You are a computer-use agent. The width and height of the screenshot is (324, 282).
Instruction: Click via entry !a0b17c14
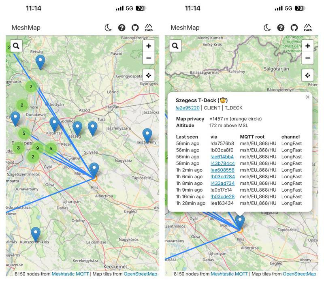[x=221, y=190]
